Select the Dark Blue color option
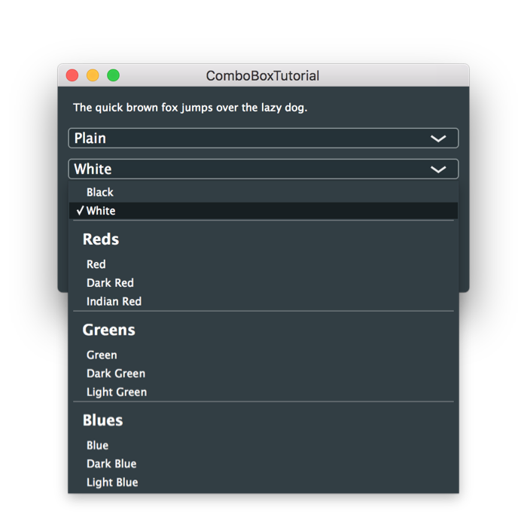 111,464
